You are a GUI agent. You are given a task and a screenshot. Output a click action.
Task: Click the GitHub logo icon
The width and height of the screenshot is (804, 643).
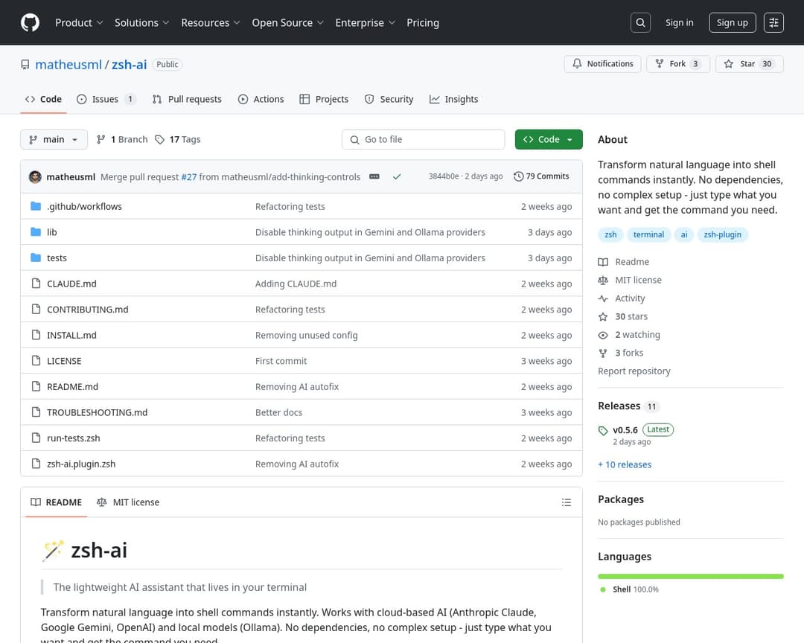(30, 22)
